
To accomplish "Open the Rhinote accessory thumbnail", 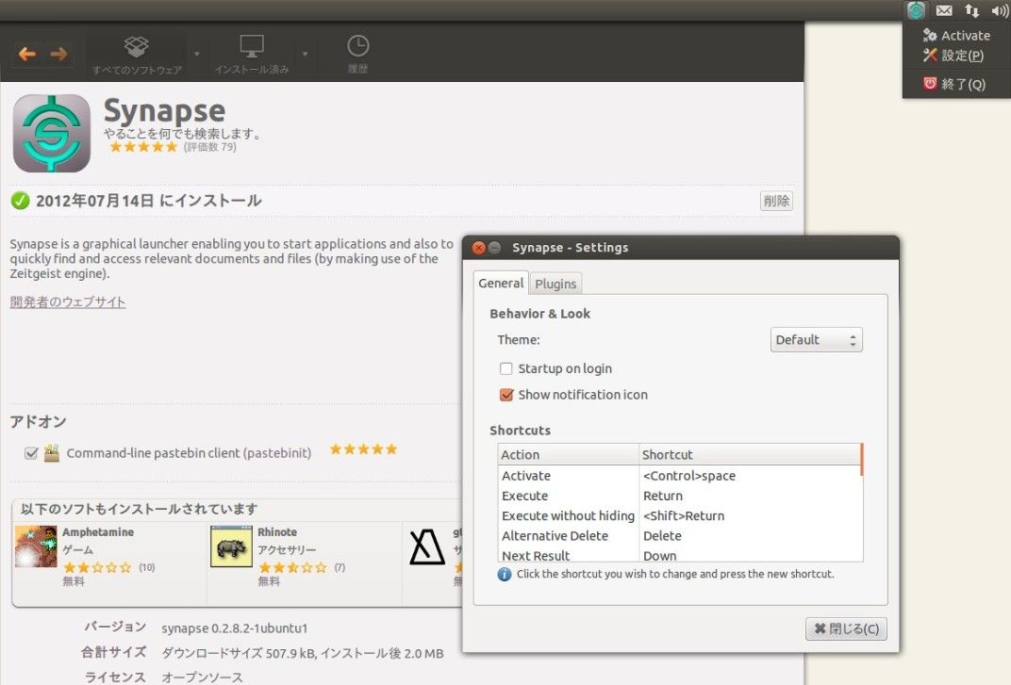I will 231,546.
